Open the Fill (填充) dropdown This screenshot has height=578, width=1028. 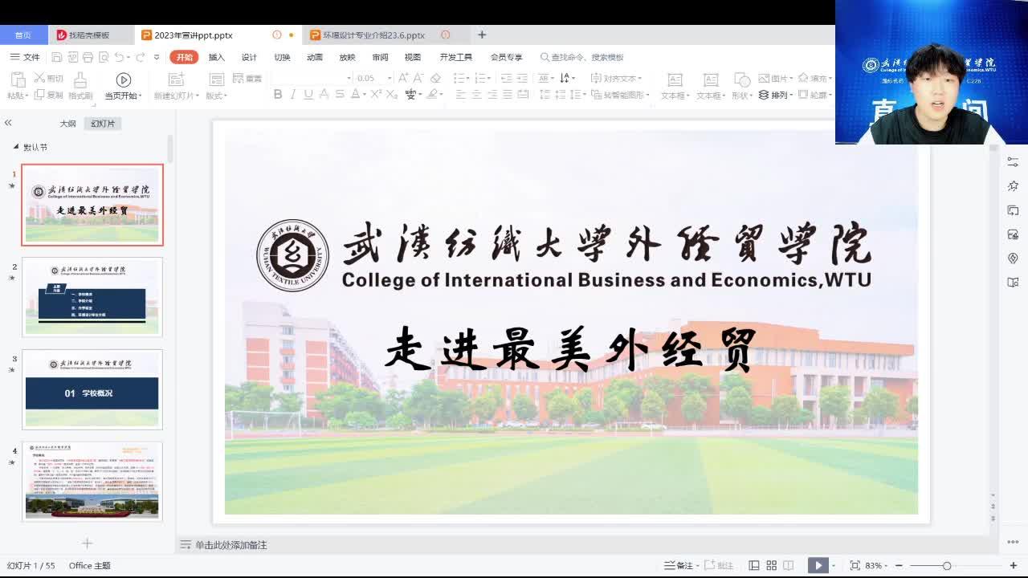(x=814, y=78)
